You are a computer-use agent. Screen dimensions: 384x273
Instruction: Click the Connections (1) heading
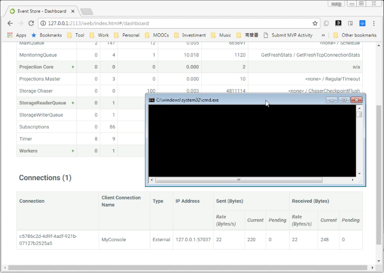tap(46, 178)
